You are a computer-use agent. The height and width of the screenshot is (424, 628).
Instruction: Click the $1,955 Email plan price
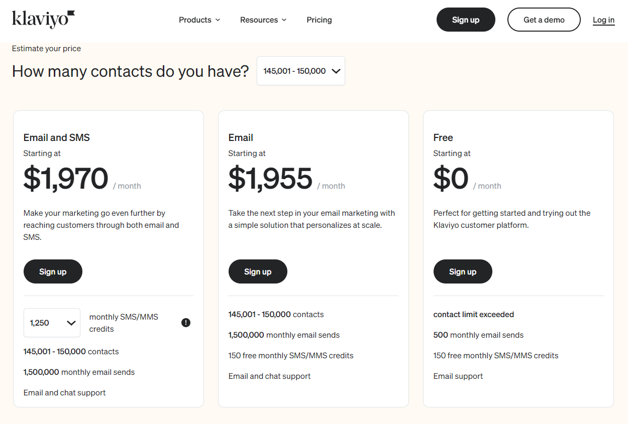click(x=270, y=178)
